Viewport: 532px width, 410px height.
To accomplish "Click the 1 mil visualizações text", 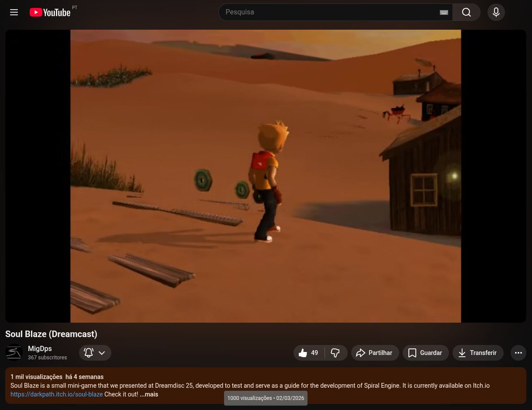I will [36, 377].
